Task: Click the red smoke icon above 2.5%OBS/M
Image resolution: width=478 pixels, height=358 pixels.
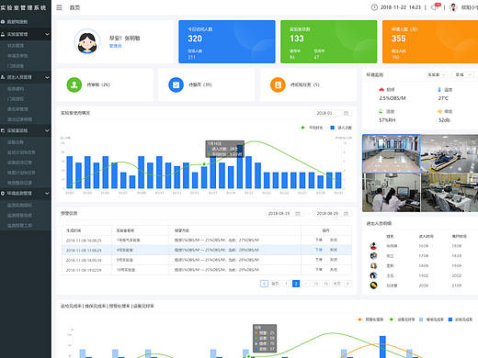Action: (x=381, y=89)
